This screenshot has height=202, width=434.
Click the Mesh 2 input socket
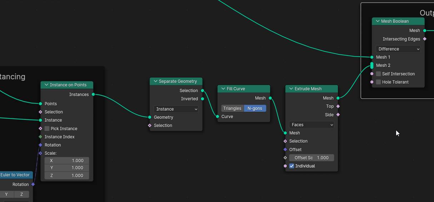click(372, 65)
